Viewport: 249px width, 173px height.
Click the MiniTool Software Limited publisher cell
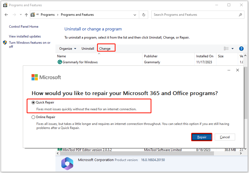tap(163, 150)
